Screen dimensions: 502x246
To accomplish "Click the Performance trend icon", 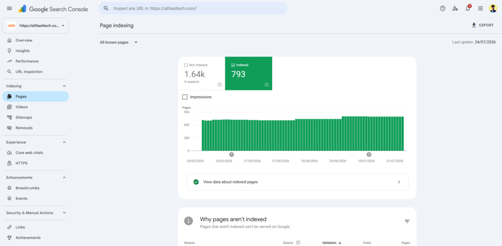I will pos(9,61).
